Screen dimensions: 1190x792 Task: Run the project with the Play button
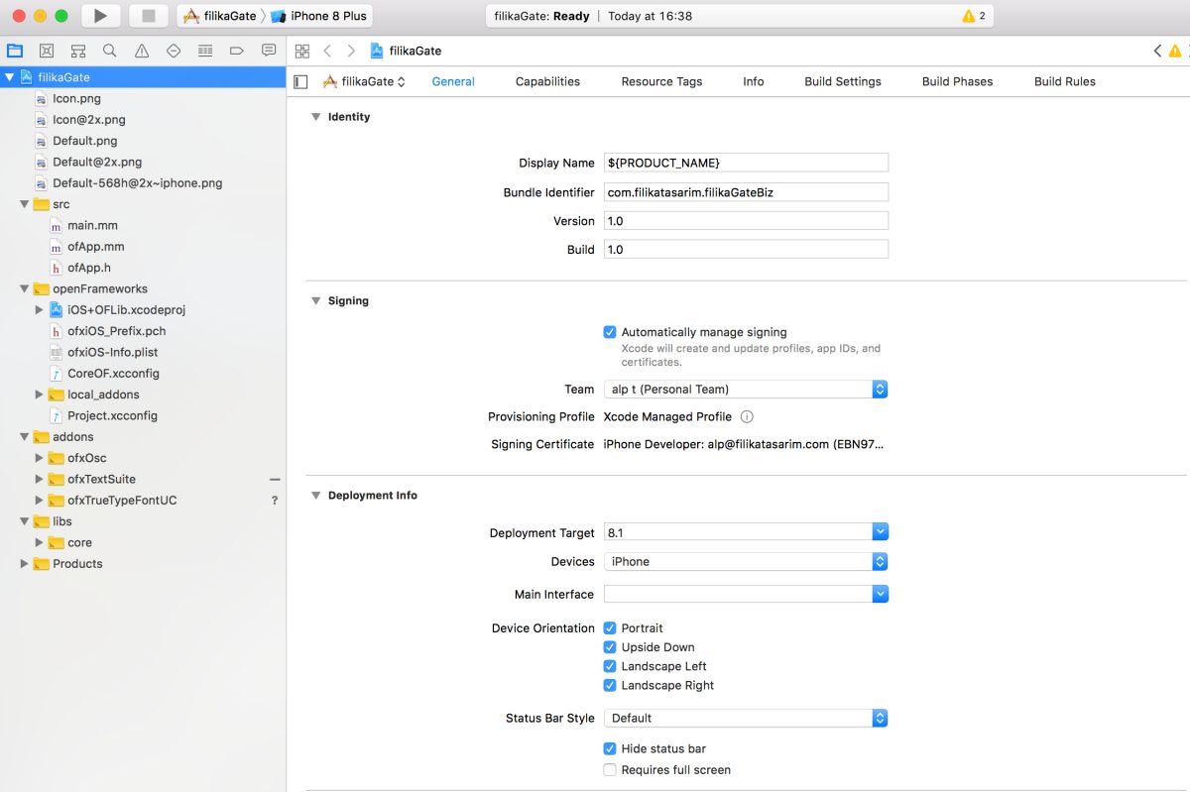click(x=100, y=16)
